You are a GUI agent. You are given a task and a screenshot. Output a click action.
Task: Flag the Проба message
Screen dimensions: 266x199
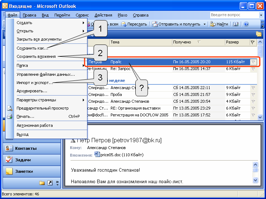click(x=253, y=94)
